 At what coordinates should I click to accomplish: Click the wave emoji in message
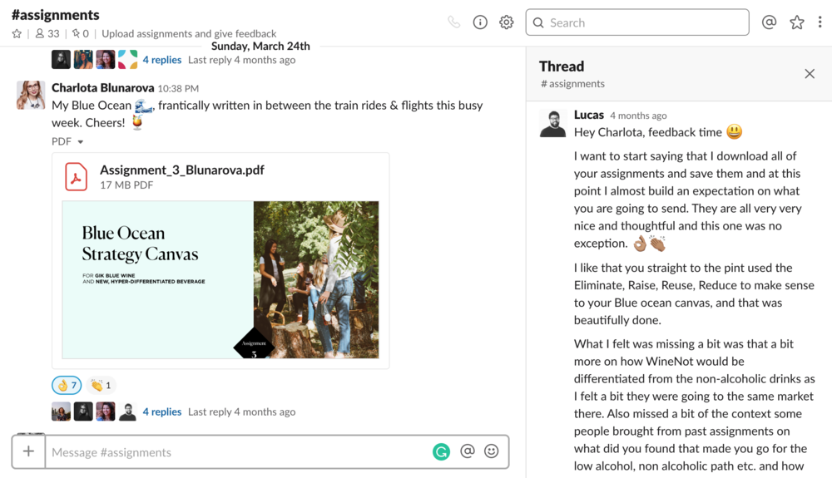tap(143, 106)
